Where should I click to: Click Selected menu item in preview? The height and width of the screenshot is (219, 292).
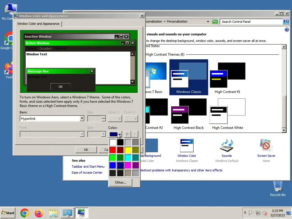(x=60, y=48)
